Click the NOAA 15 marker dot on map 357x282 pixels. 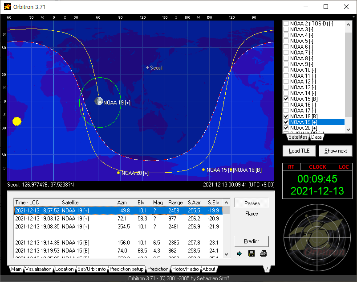tap(203, 170)
